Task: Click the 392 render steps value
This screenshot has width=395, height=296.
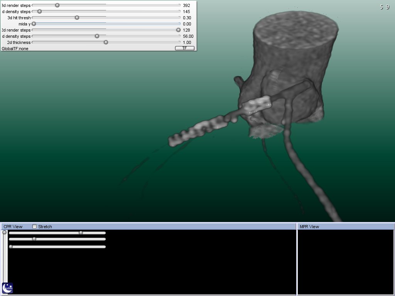Action: coord(186,5)
